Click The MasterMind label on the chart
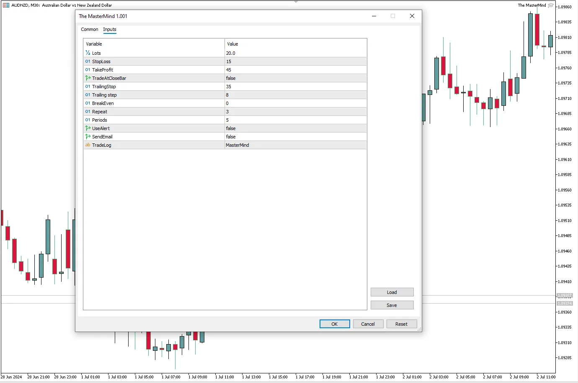This screenshot has width=578, height=383. (532, 5)
